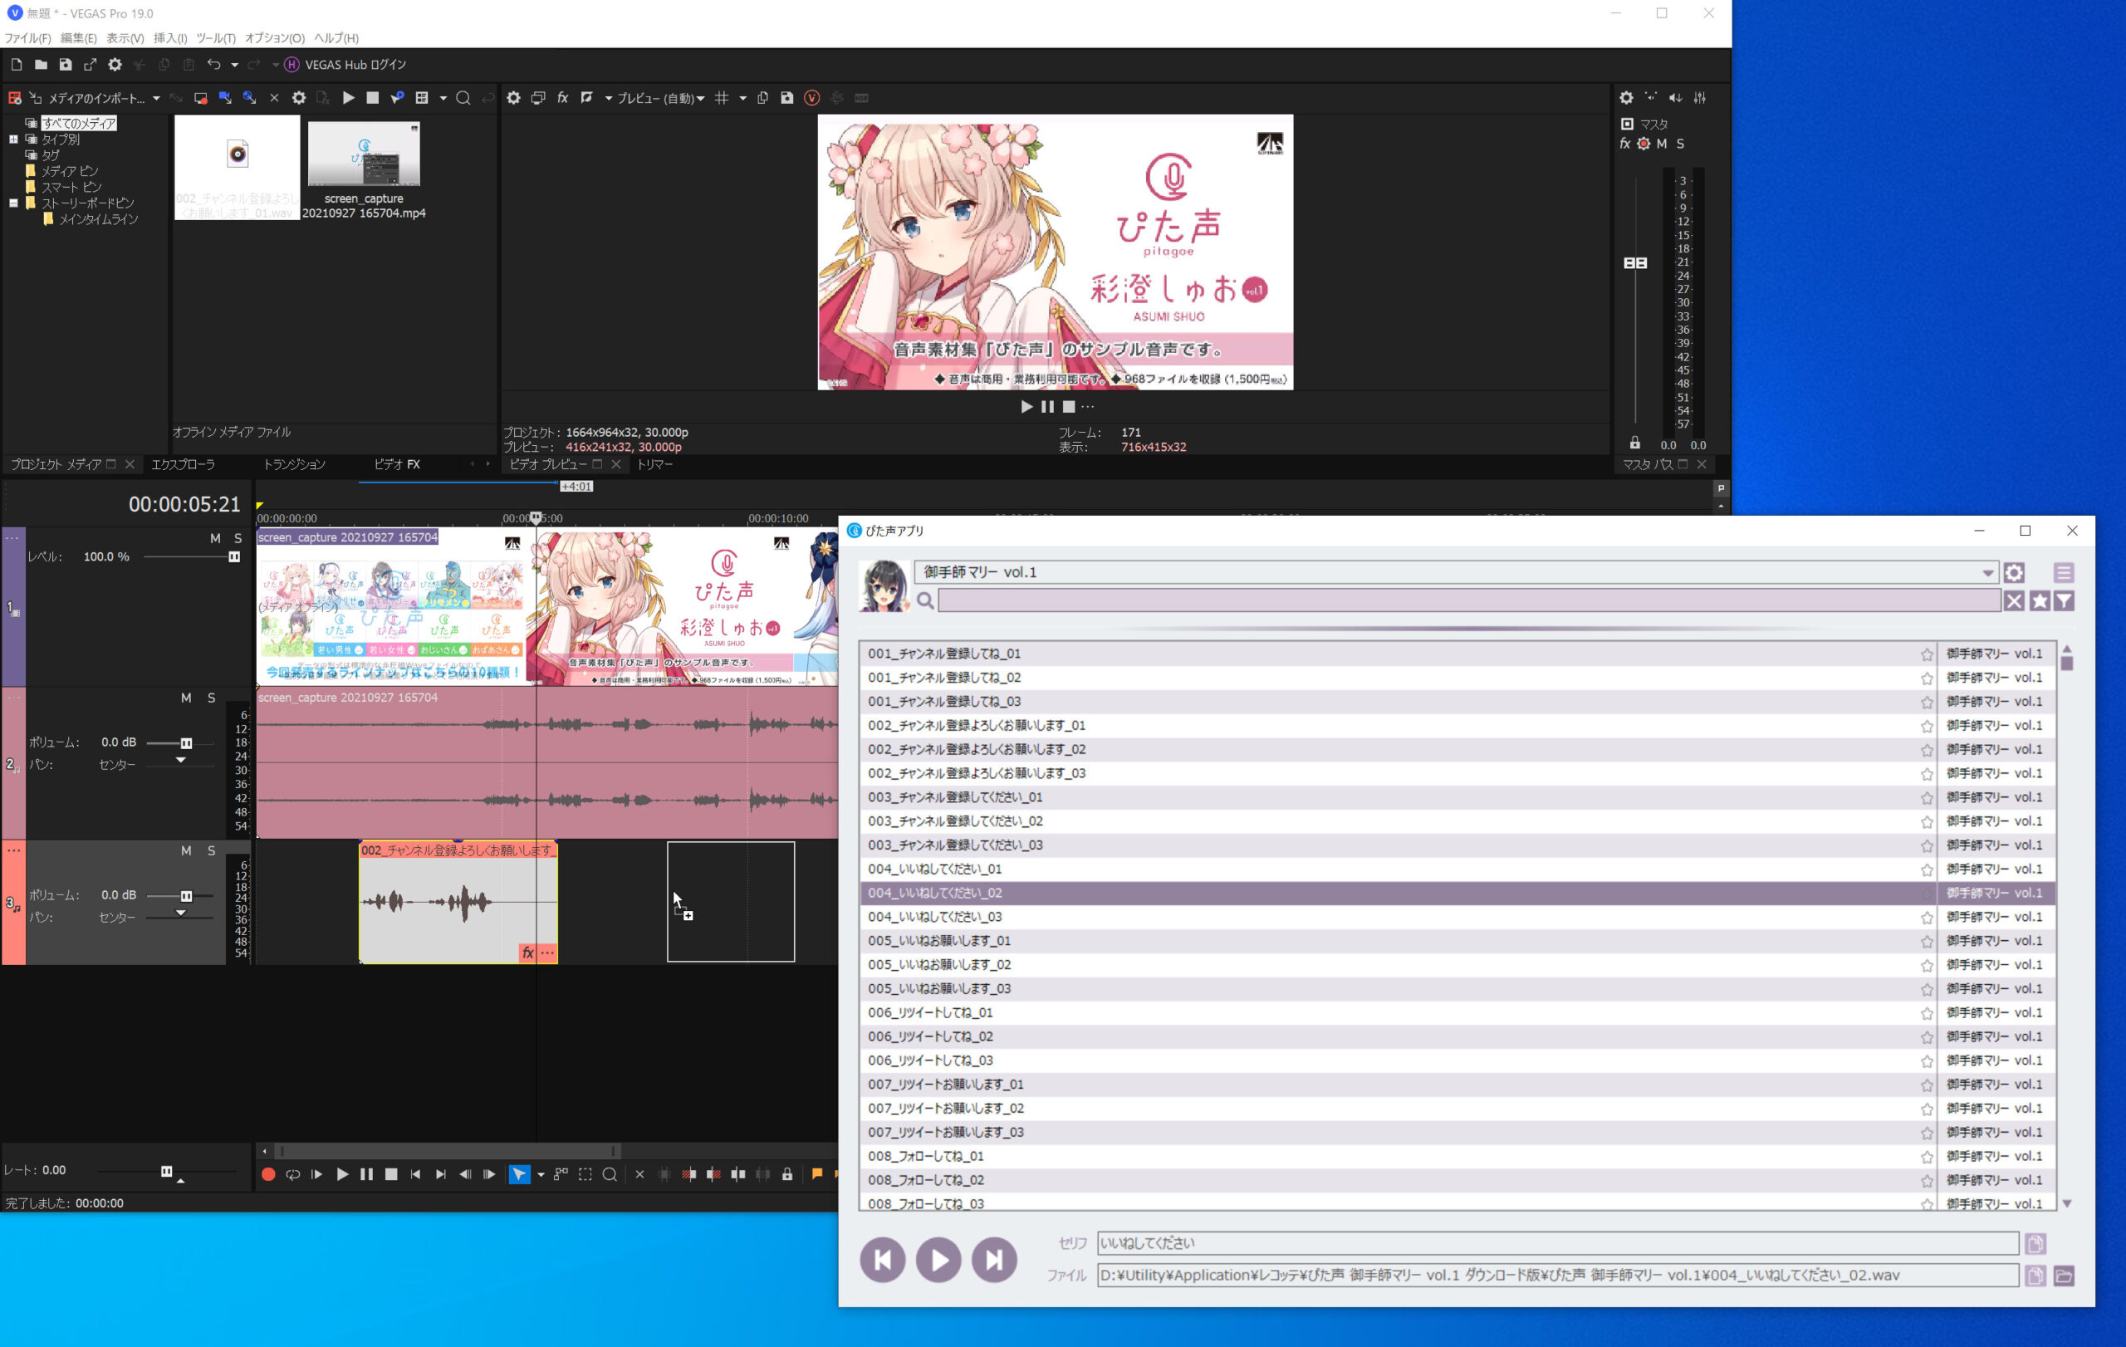The width and height of the screenshot is (2126, 1347).
Task: Open filter funnel in Pitagoe
Action: point(2065,601)
